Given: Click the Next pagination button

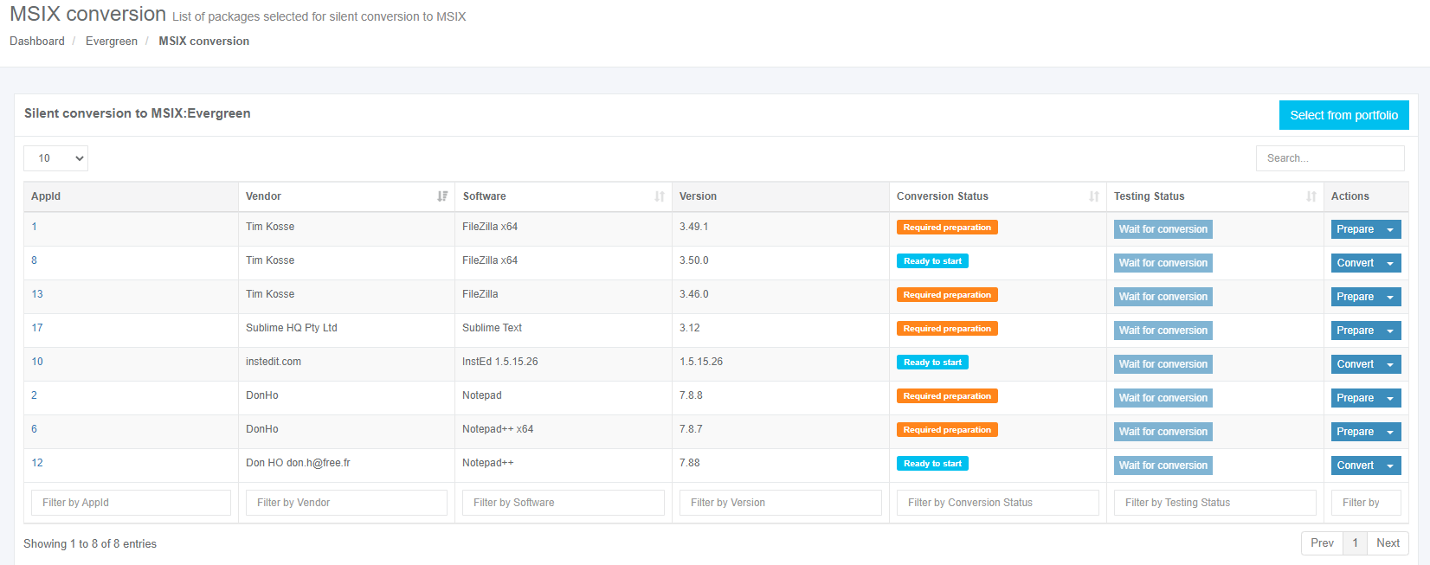Looking at the screenshot, I should [1388, 543].
